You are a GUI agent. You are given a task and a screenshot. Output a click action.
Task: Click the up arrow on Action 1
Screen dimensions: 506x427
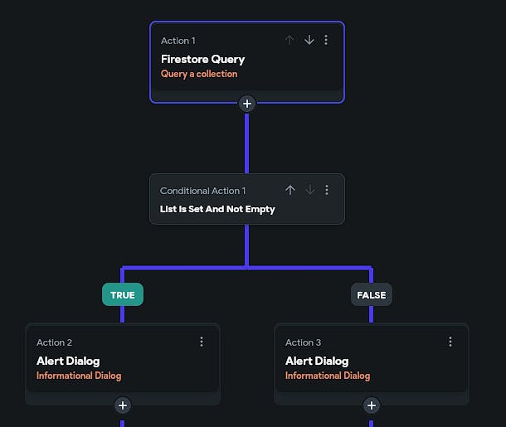click(289, 40)
